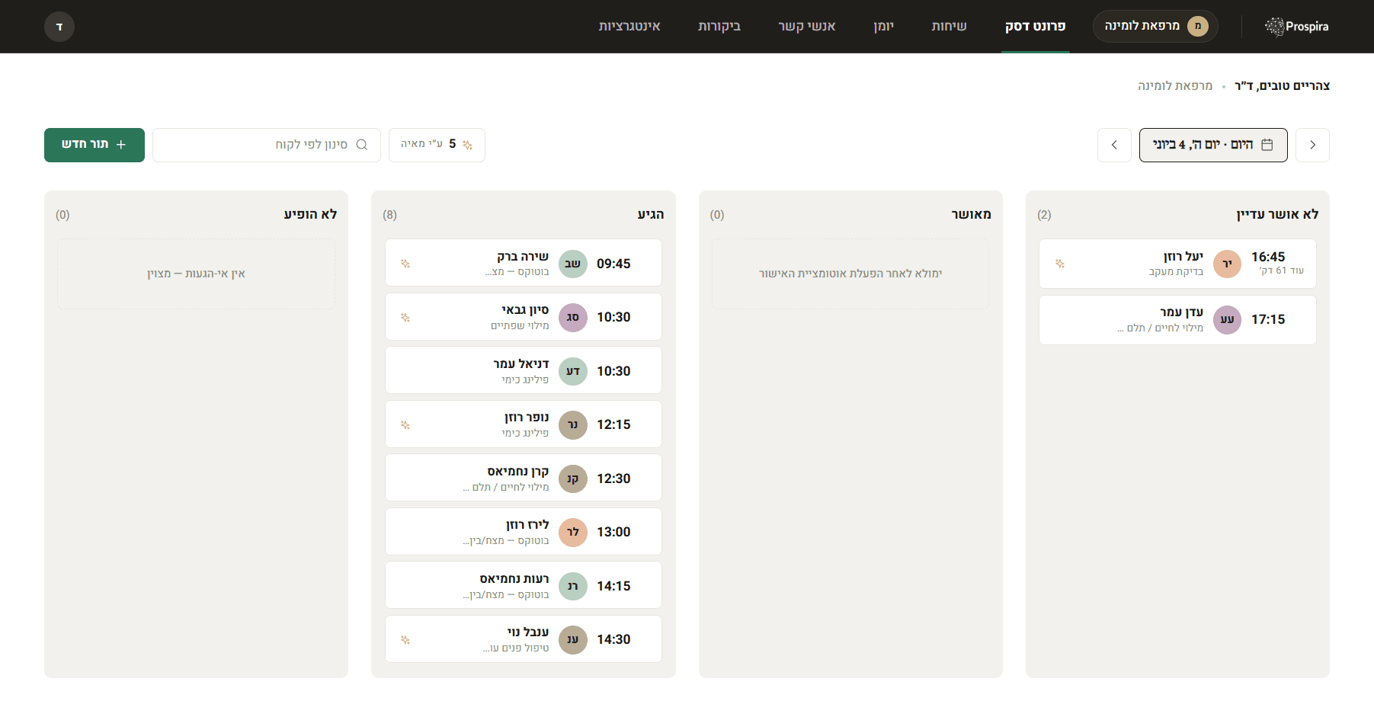This screenshot has width=1374, height=701.
Task: Click the רנ avatar of רעות נחמיאס
Action: pyautogui.click(x=573, y=586)
